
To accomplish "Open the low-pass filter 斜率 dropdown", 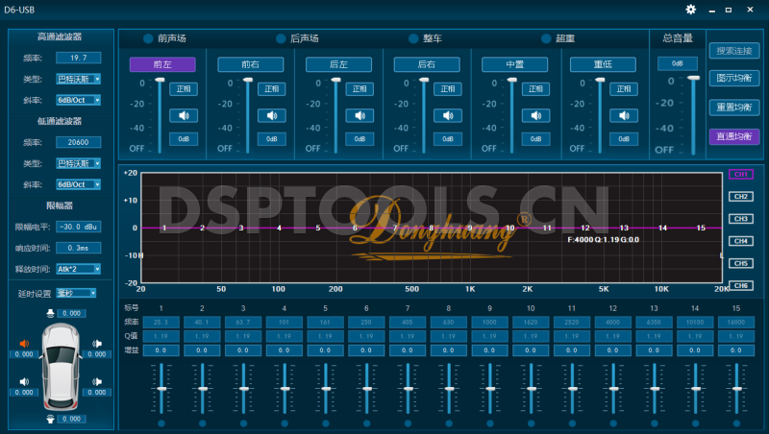I will click(78, 184).
